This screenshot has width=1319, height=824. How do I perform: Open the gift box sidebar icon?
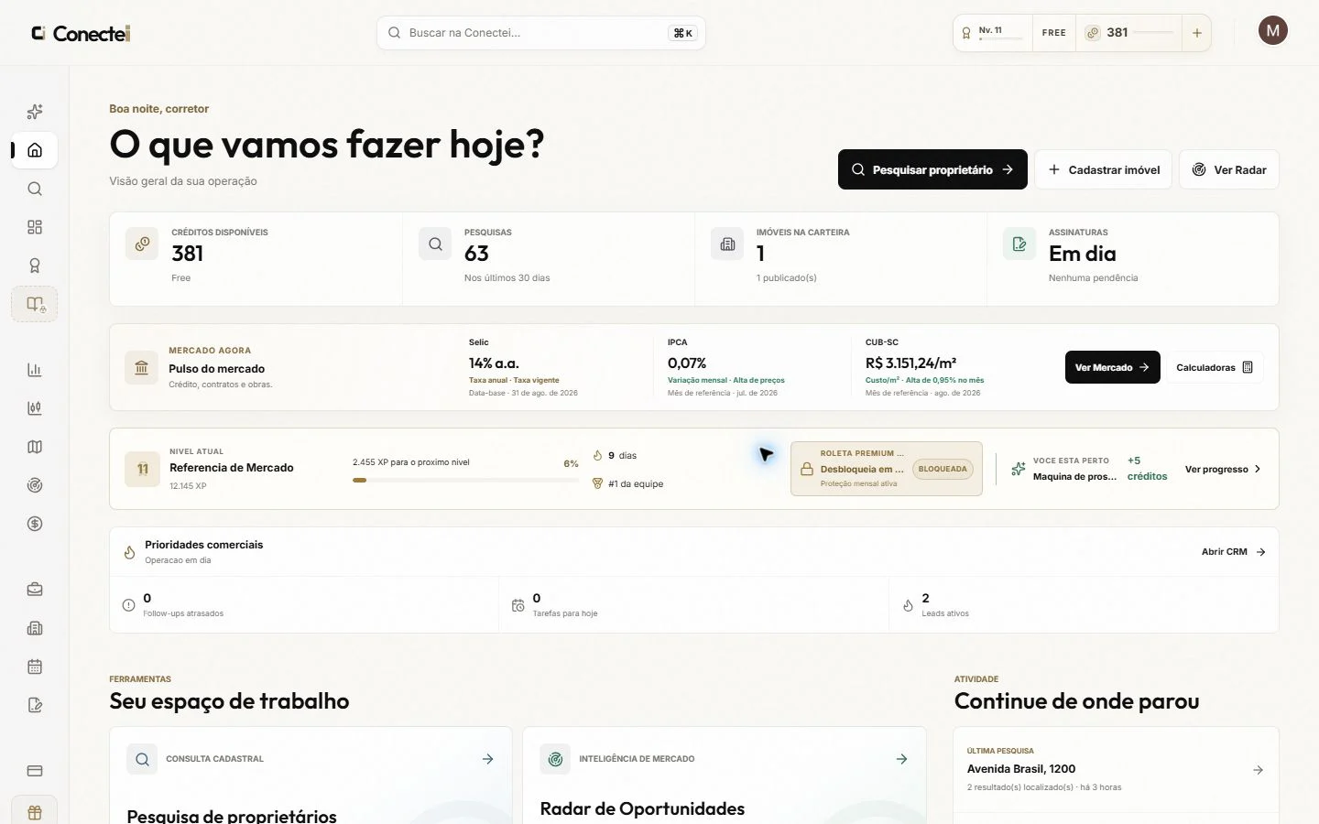[35, 812]
